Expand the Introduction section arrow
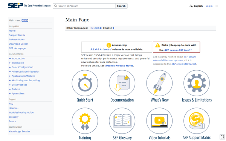 point(10,59)
